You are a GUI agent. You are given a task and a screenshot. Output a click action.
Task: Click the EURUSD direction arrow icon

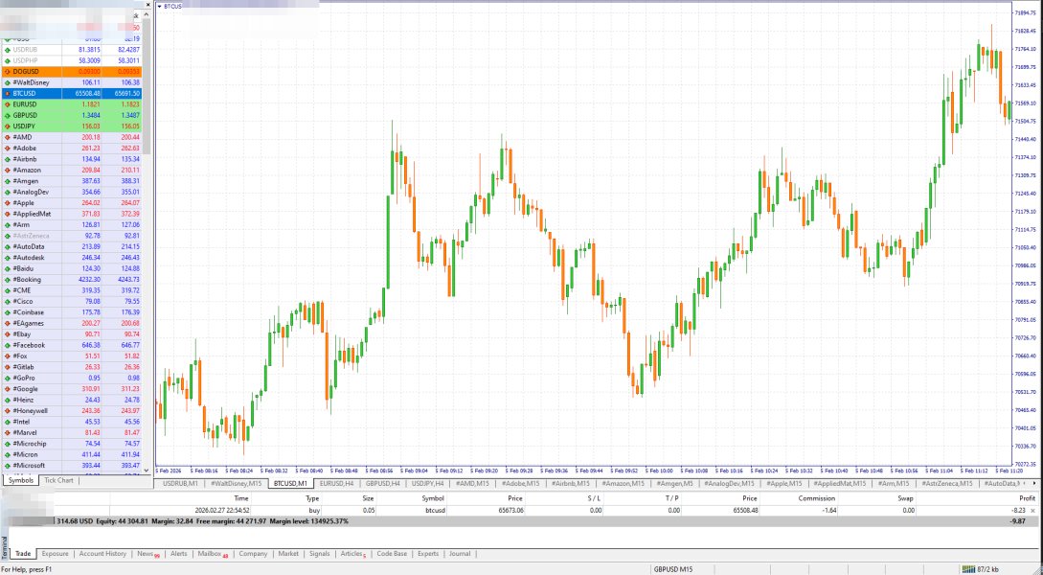(8, 104)
